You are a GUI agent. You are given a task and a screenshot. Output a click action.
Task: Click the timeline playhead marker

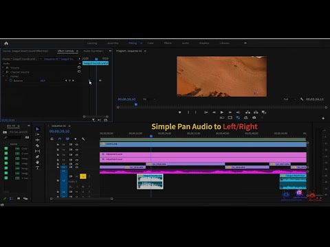[x=151, y=136]
